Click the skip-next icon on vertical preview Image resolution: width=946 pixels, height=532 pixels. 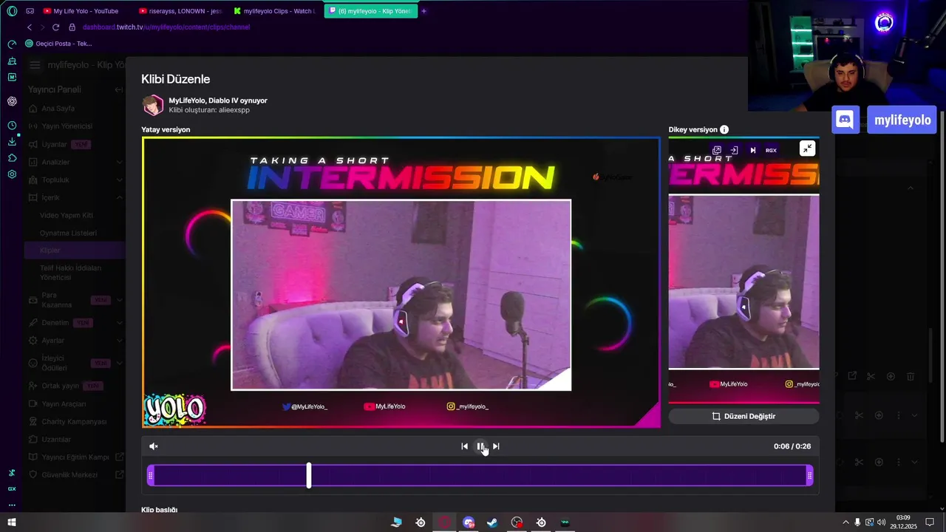pos(752,150)
